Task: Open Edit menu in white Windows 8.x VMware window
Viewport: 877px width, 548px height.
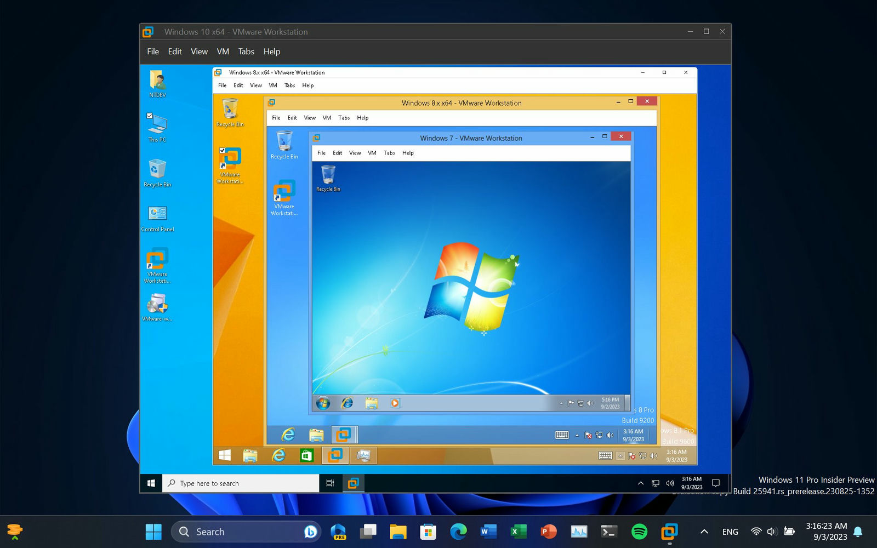Action: pyautogui.click(x=238, y=85)
